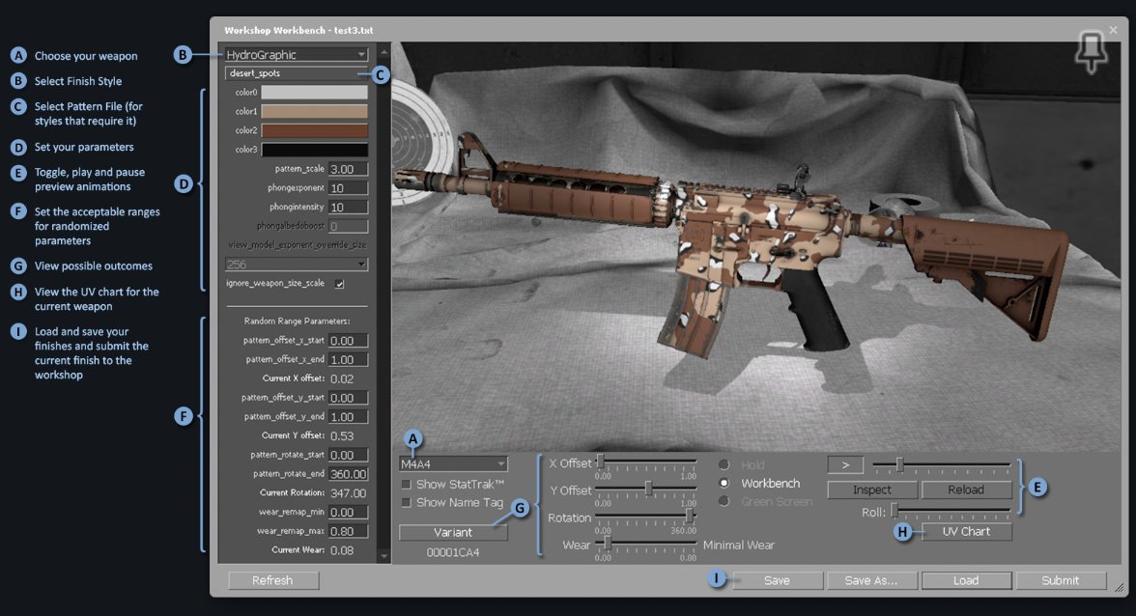Click the variant code 00001CA4
The width and height of the screenshot is (1136, 616).
click(453, 552)
